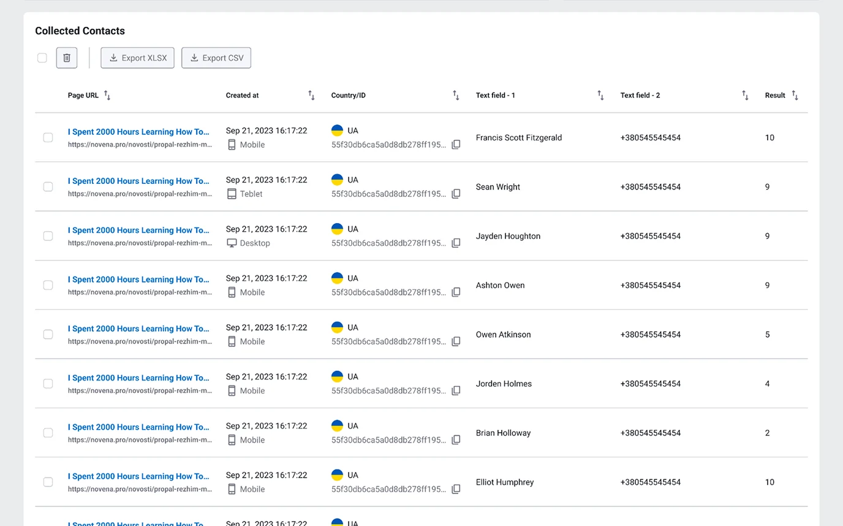
Task: Check the box for Francis Scott Fitzgerald's row
Action: pyautogui.click(x=48, y=137)
